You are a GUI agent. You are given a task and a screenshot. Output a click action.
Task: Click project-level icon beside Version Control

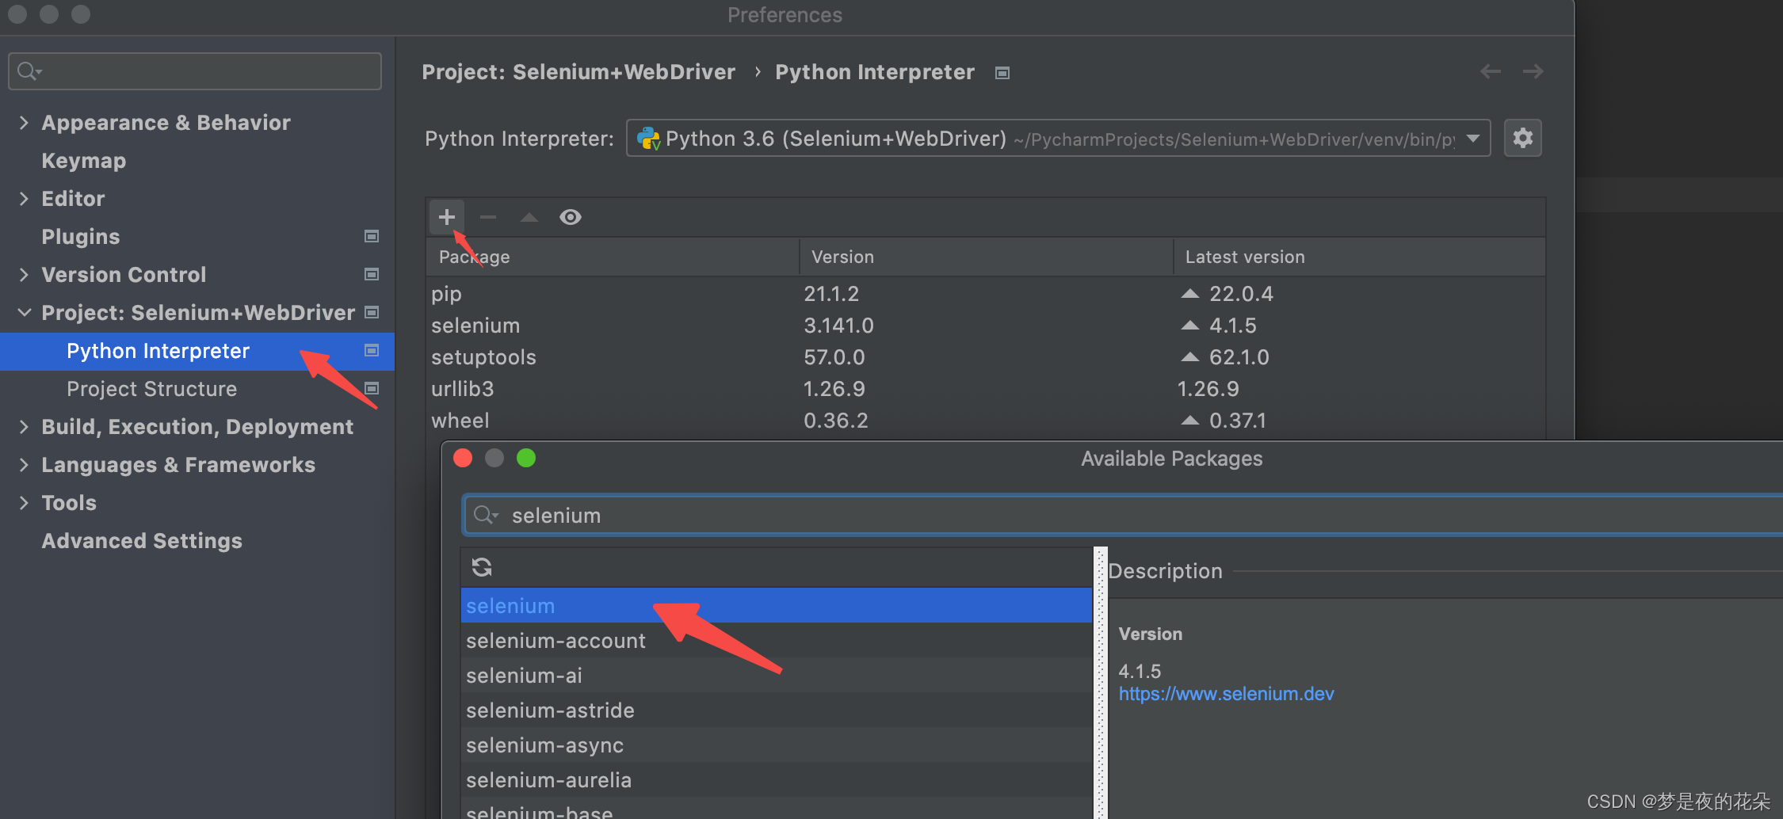point(371,274)
